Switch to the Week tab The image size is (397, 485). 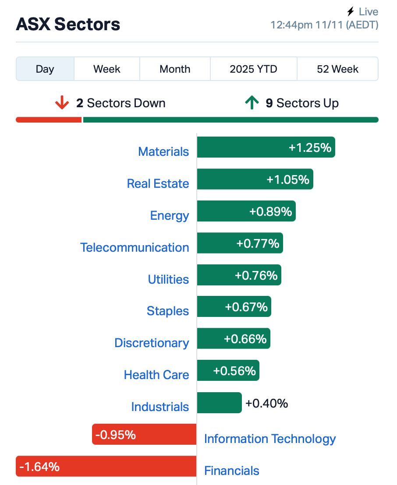[107, 69]
